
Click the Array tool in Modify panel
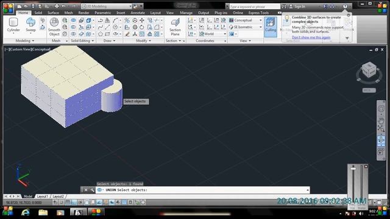pyautogui.click(x=157, y=34)
